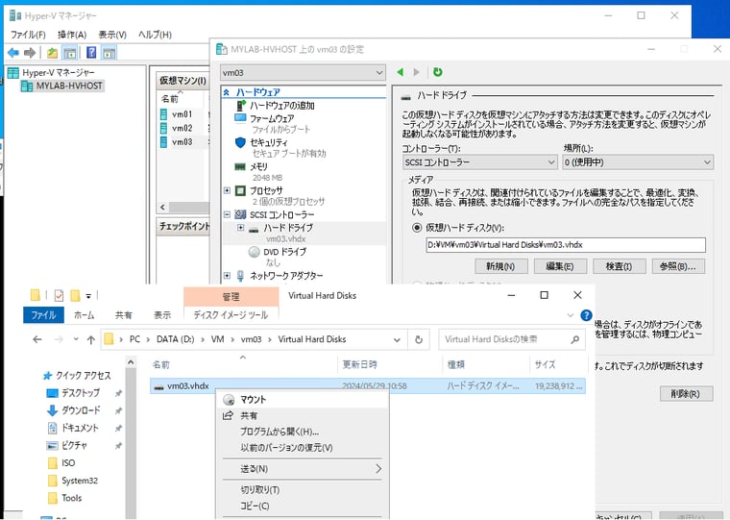The width and height of the screenshot is (730, 520).
Task: Open the Explorer 表示 ribbon tab
Action: (162, 315)
